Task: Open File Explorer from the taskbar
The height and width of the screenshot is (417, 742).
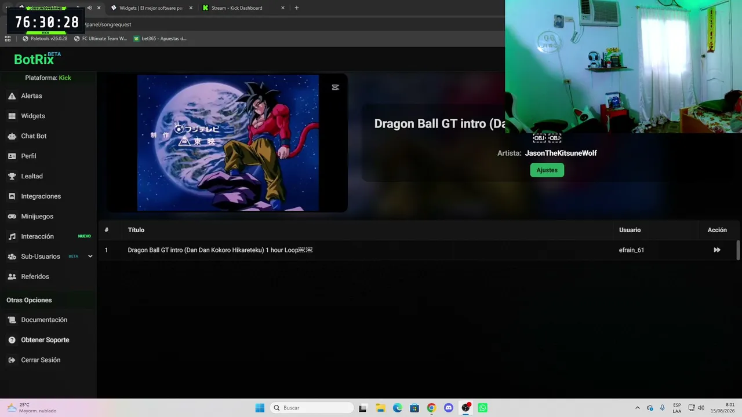Action: point(380,408)
